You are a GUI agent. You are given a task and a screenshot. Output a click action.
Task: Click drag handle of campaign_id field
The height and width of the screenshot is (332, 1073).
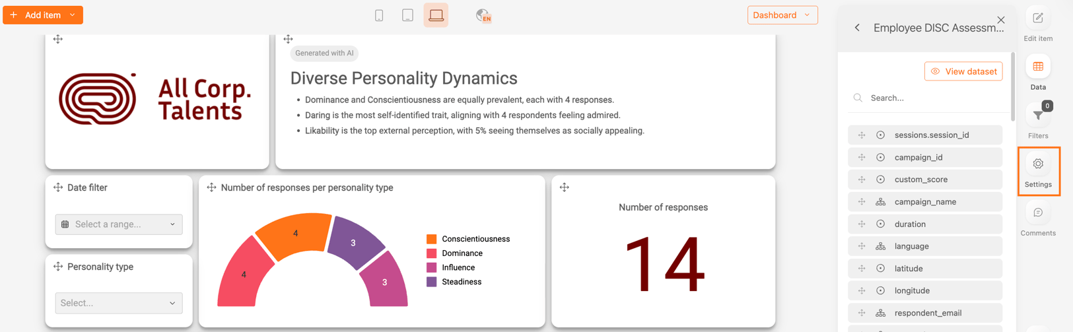(862, 157)
